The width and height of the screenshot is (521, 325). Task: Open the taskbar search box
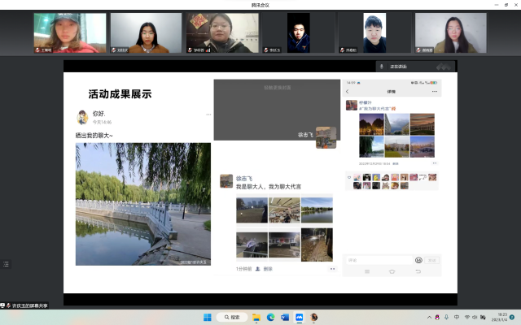(232, 317)
